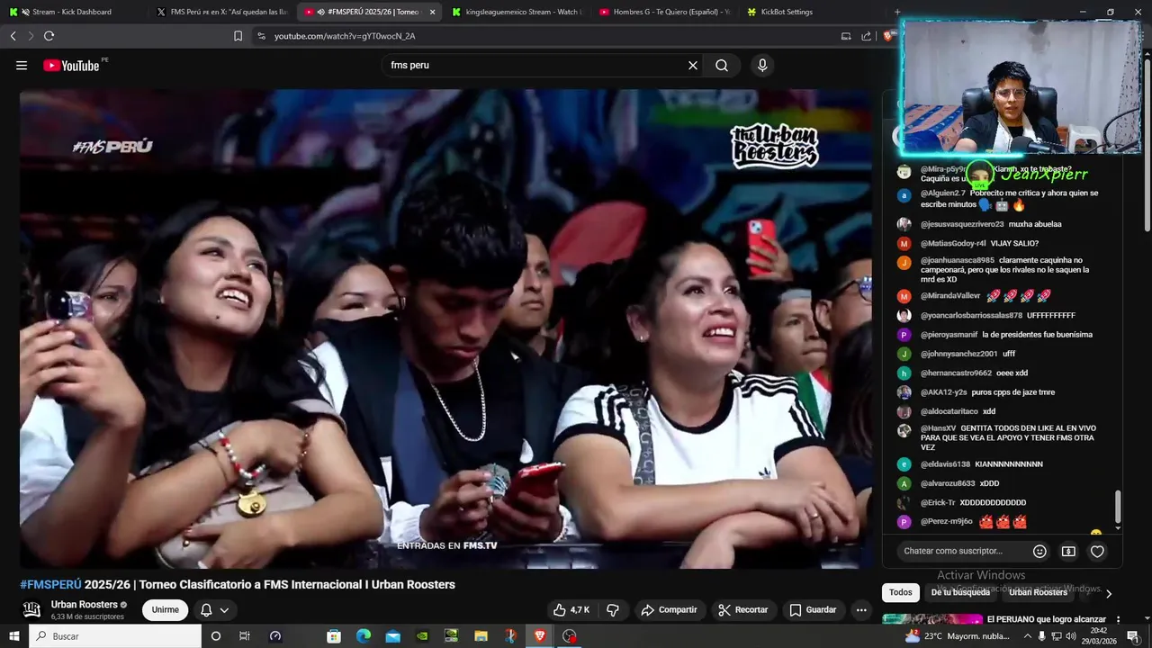
Task: Open the chat emoji picker
Action: coord(1039,551)
